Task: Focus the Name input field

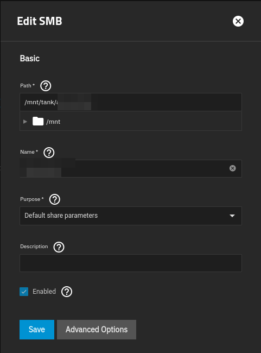Action: click(x=131, y=168)
